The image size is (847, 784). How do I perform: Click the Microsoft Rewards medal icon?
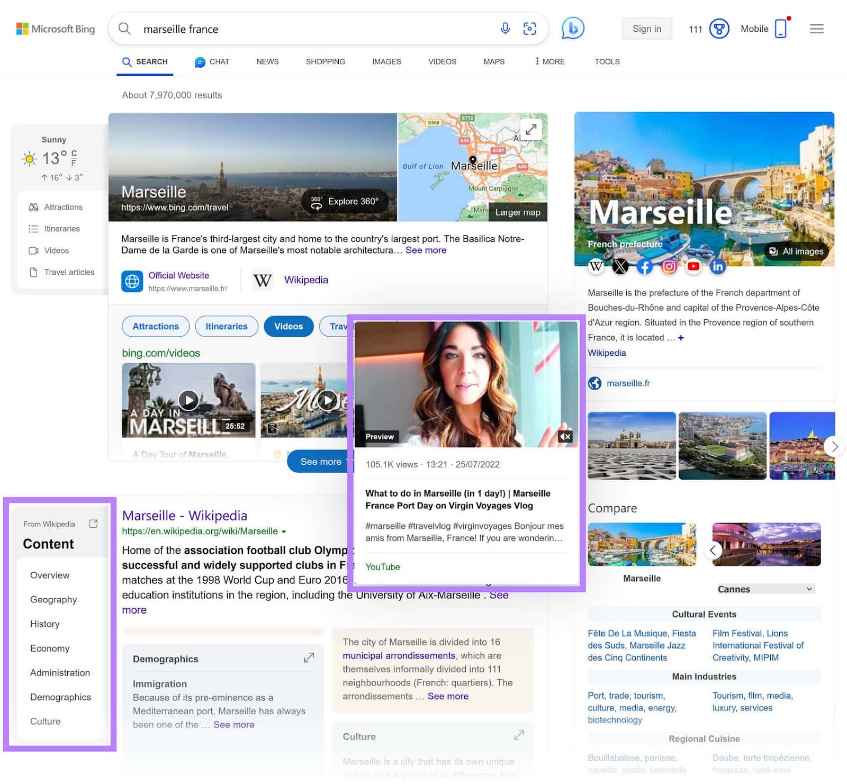[719, 29]
